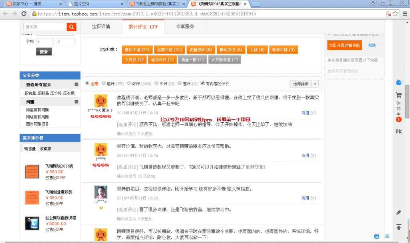The image size is (410, 243).
Task: Open the Chrome hamburger menu
Action: pos(405,14)
